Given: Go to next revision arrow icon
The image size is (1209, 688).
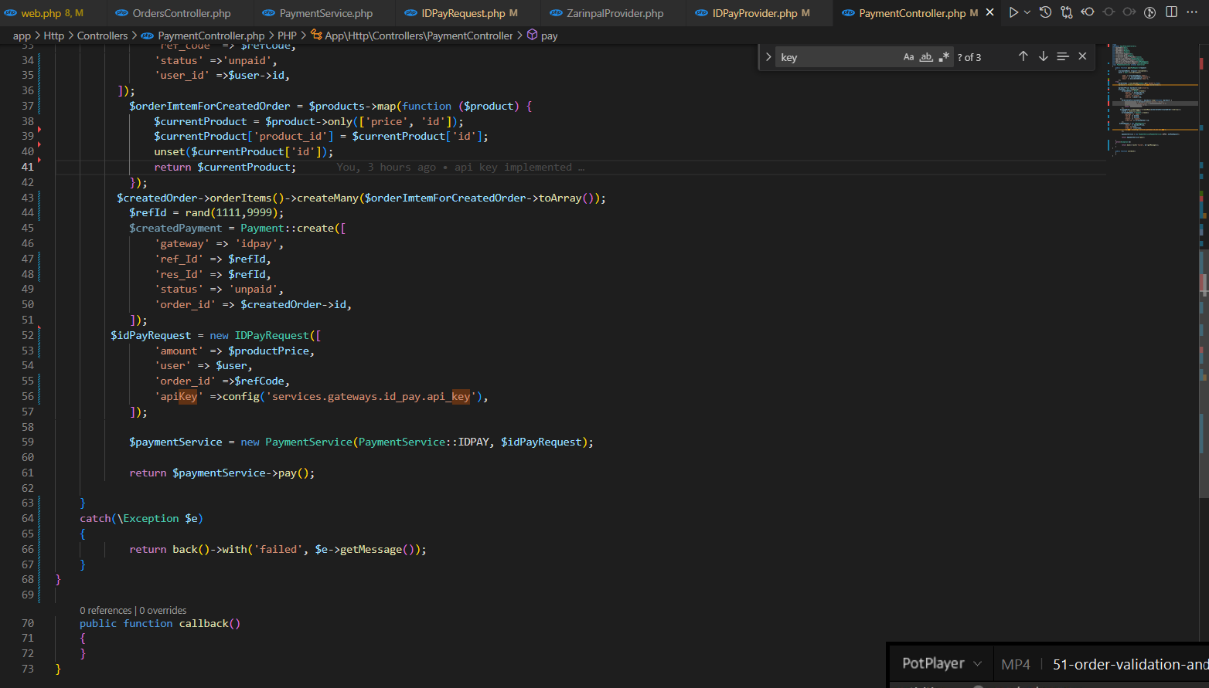Looking at the screenshot, I should tap(1129, 12).
